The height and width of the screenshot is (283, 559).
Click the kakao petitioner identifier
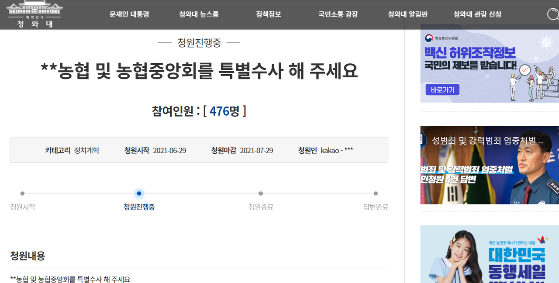[x=335, y=150]
